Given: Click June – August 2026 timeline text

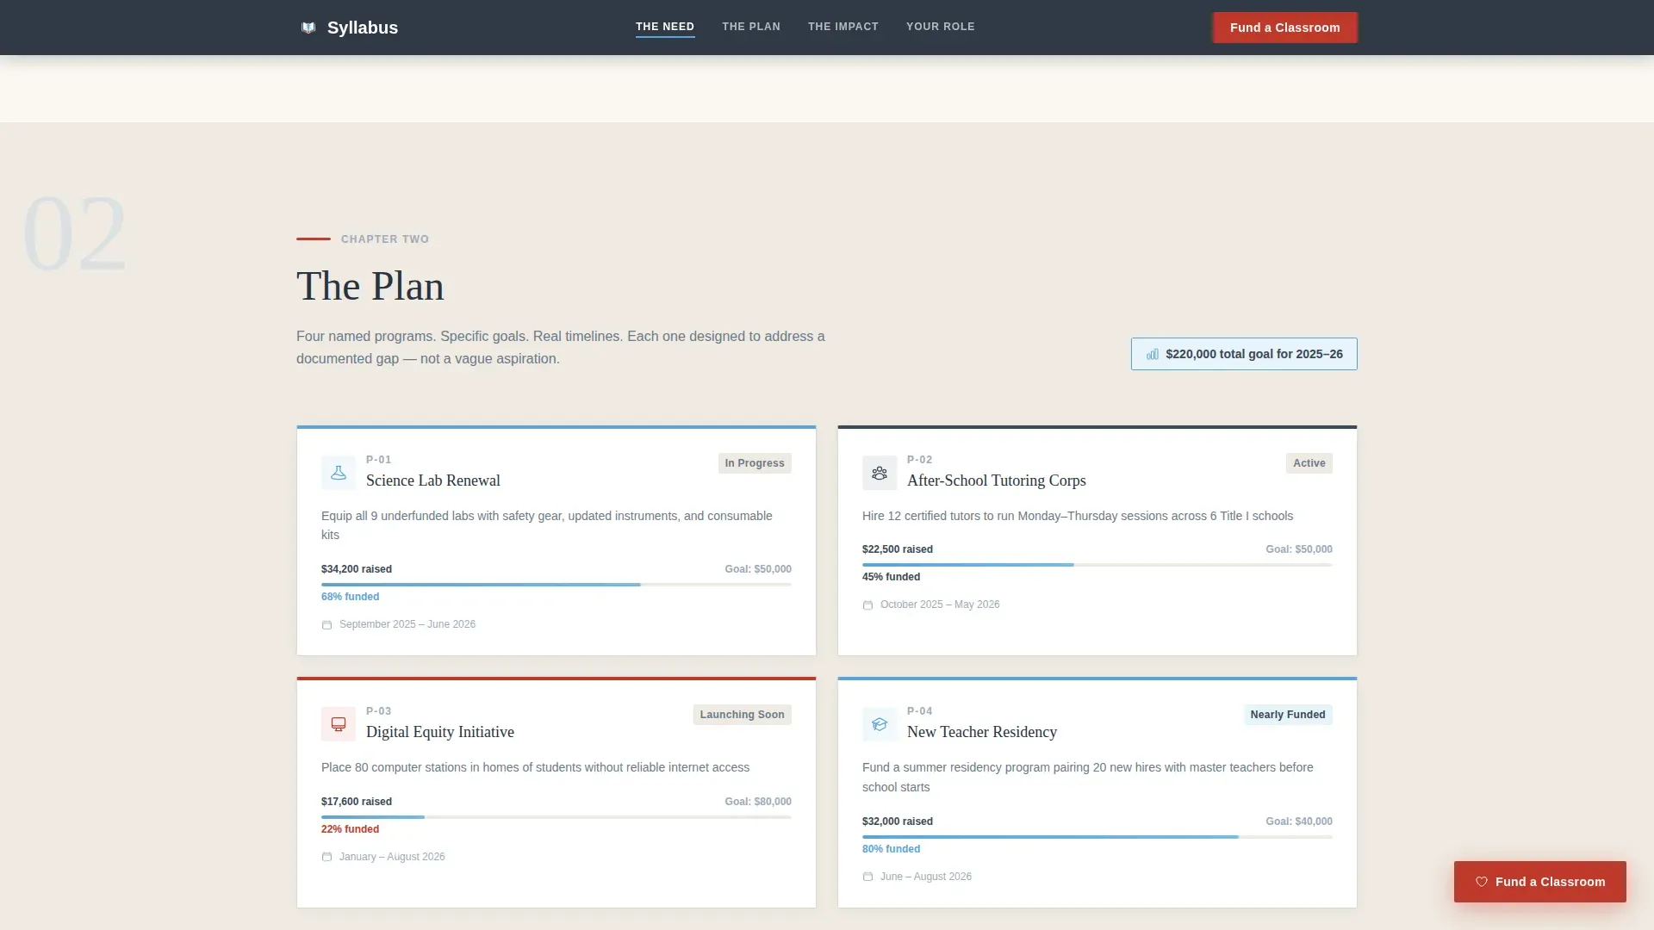Looking at the screenshot, I should [926, 877].
